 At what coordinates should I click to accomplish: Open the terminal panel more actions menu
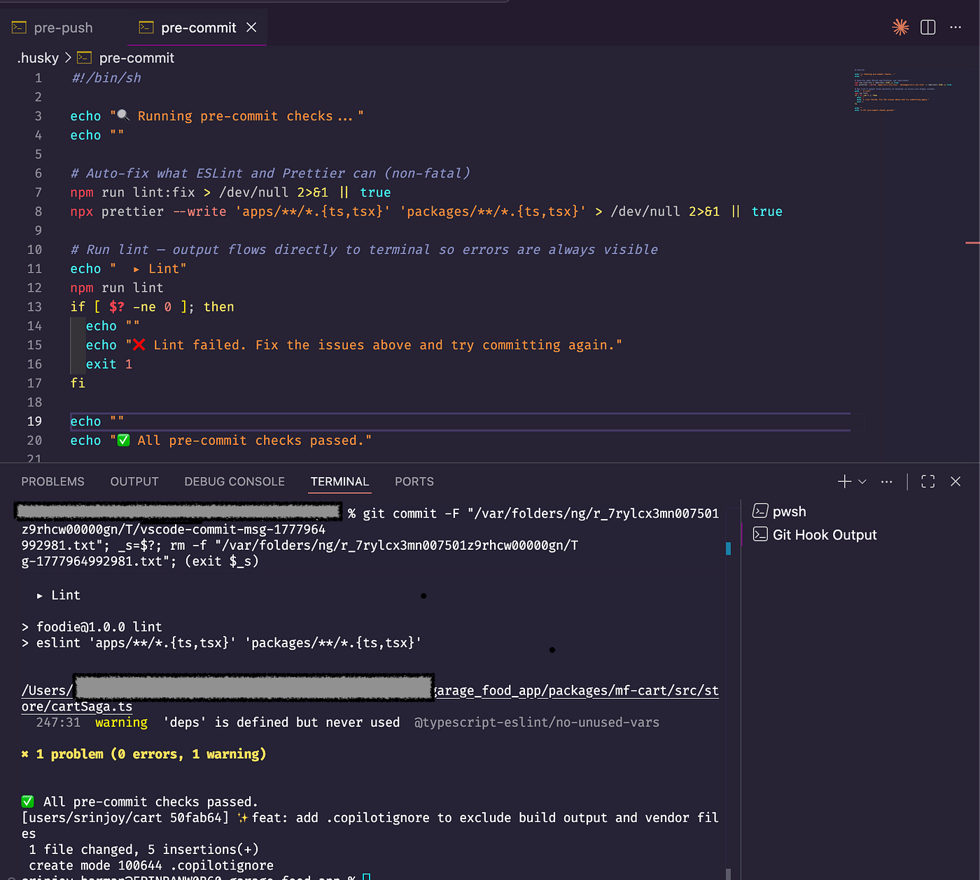(887, 481)
